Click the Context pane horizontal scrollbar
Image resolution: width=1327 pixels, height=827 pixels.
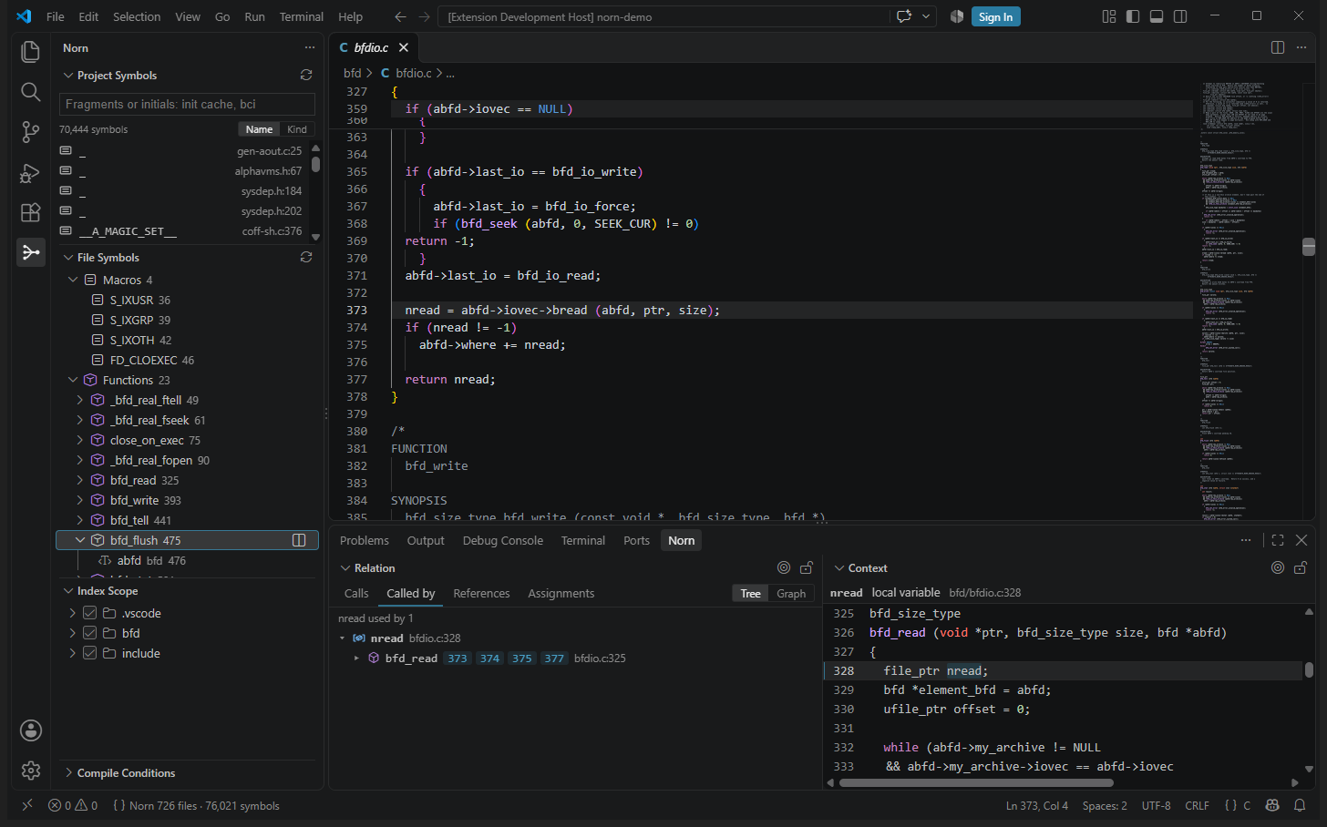(976, 782)
